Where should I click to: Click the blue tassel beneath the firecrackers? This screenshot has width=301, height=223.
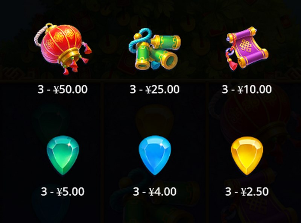click(x=155, y=65)
